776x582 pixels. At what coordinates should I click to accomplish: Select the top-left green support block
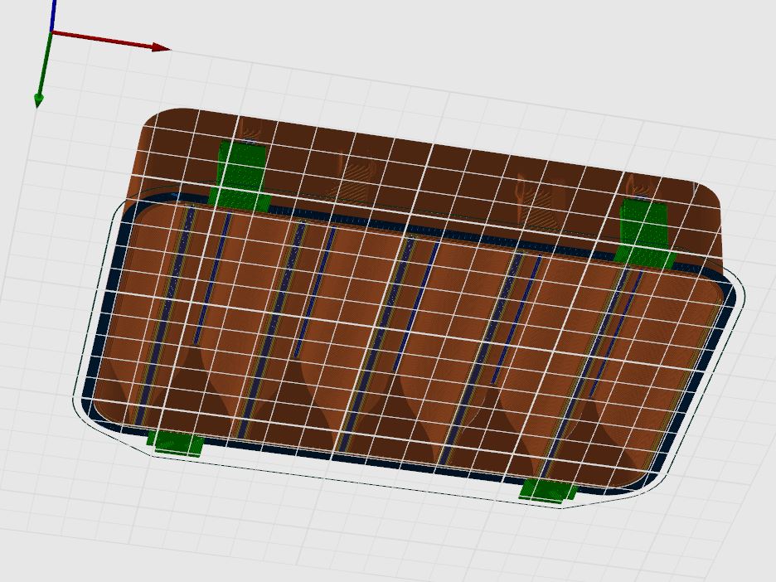click(240, 176)
